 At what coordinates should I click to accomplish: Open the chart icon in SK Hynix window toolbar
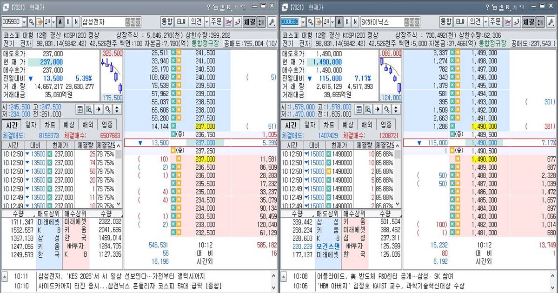(x=508, y=22)
